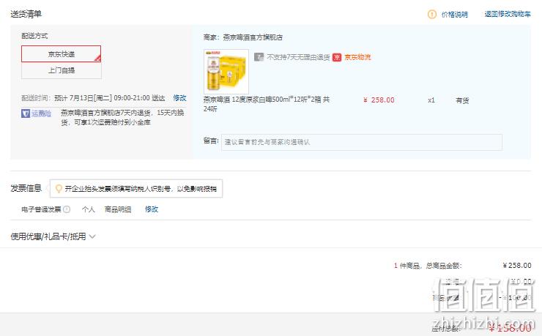The width and height of the screenshot is (542, 336).
Task: Click the 商品明细 invoice content text
Action: [118, 209]
